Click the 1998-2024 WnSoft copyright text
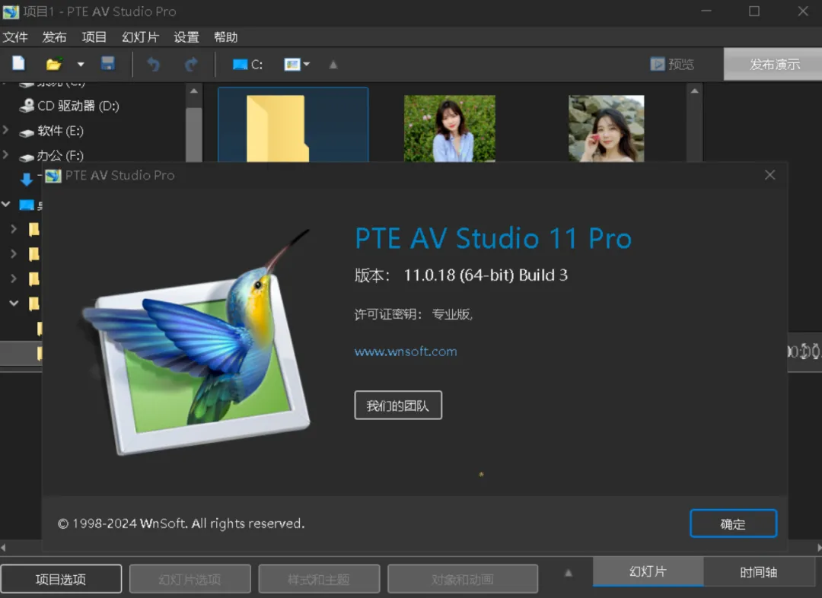Image resolution: width=822 pixels, height=598 pixels. [181, 523]
